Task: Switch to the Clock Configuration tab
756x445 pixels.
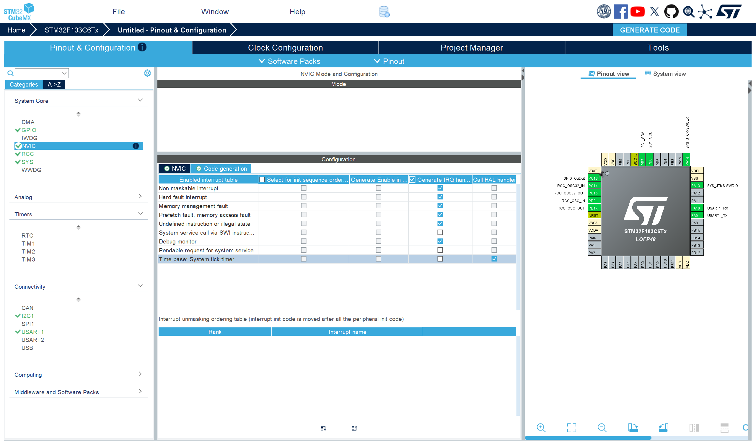Action: 285,48
